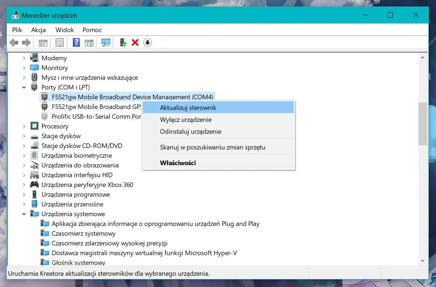Click the blue Help question mark icon
Viewport: 436px width, 287px height.
[76, 43]
